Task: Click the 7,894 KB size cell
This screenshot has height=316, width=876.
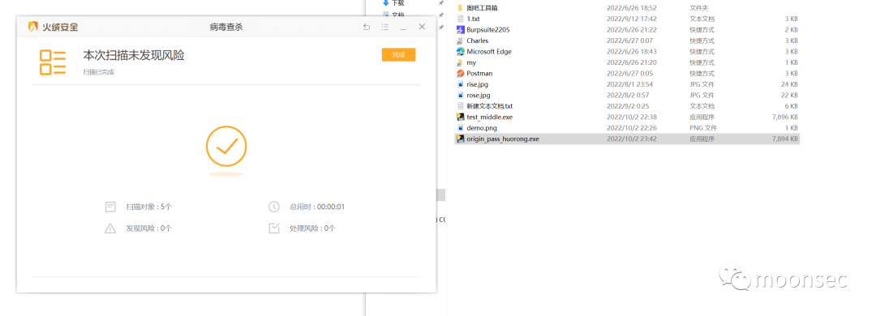Action: (784, 139)
